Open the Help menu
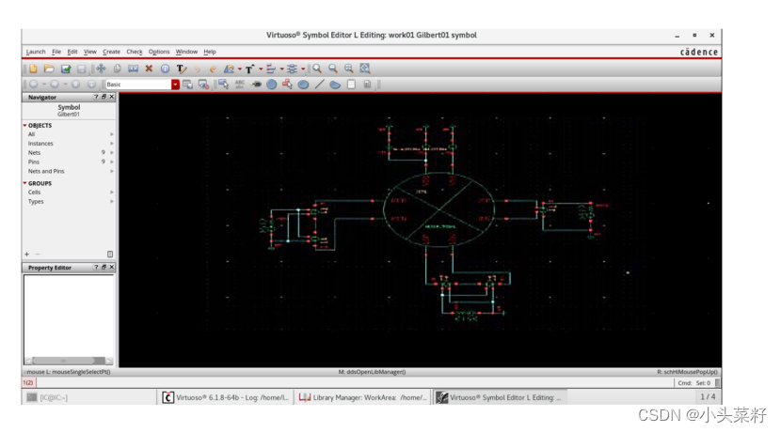The width and height of the screenshot is (781, 432). click(210, 52)
